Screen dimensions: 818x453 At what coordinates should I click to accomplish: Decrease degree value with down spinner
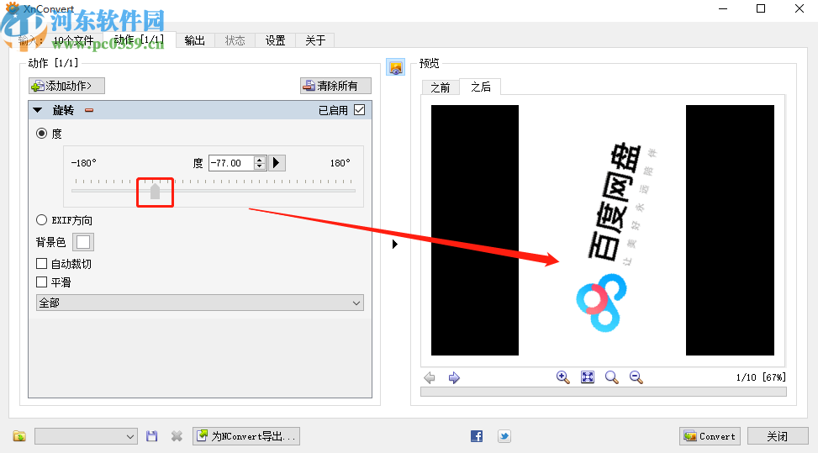(259, 166)
